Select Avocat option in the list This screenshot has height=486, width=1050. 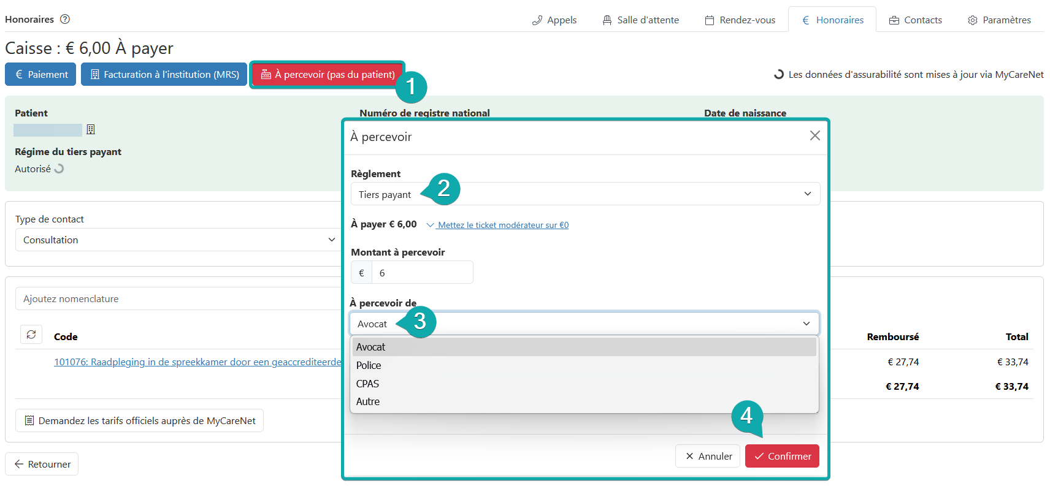[x=584, y=347]
